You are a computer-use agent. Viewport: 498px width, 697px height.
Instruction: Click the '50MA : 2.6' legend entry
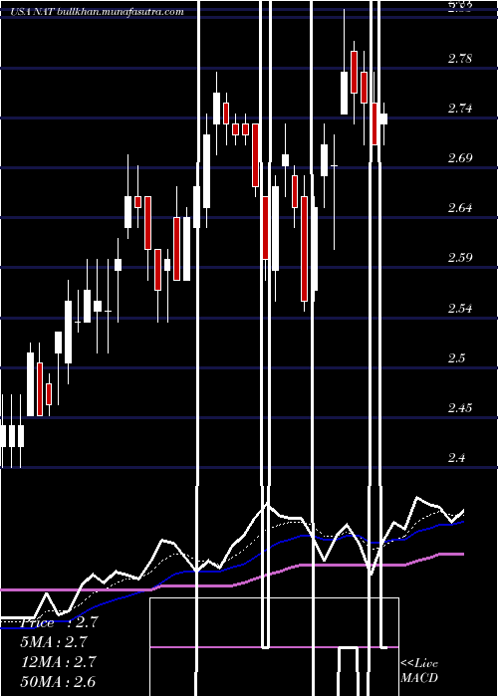pyautogui.click(x=58, y=681)
